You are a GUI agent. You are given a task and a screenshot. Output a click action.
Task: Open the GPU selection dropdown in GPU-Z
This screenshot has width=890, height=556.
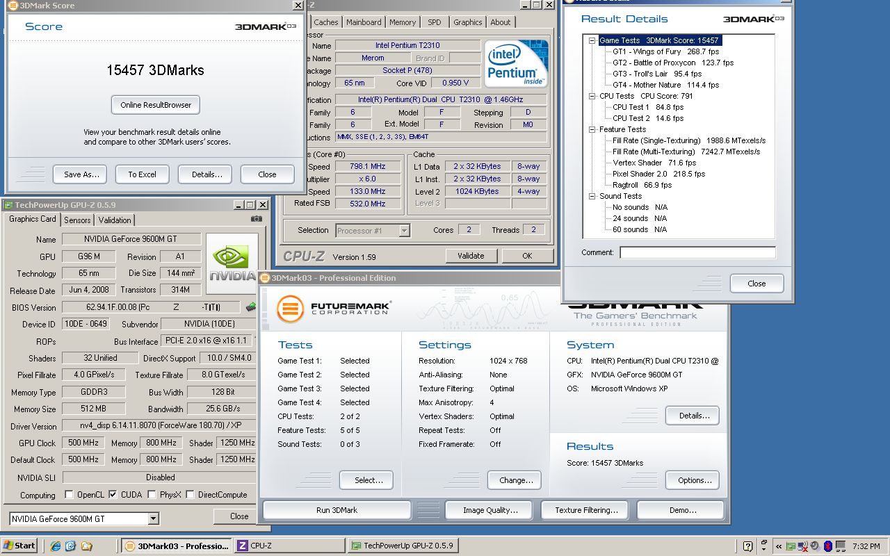153,518
